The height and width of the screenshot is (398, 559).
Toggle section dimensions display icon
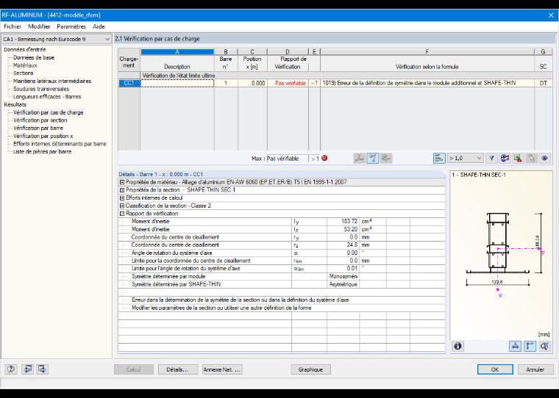(x=530, y=346)
